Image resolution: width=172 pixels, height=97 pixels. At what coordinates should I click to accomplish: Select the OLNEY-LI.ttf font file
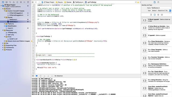[x=13, y=39]
